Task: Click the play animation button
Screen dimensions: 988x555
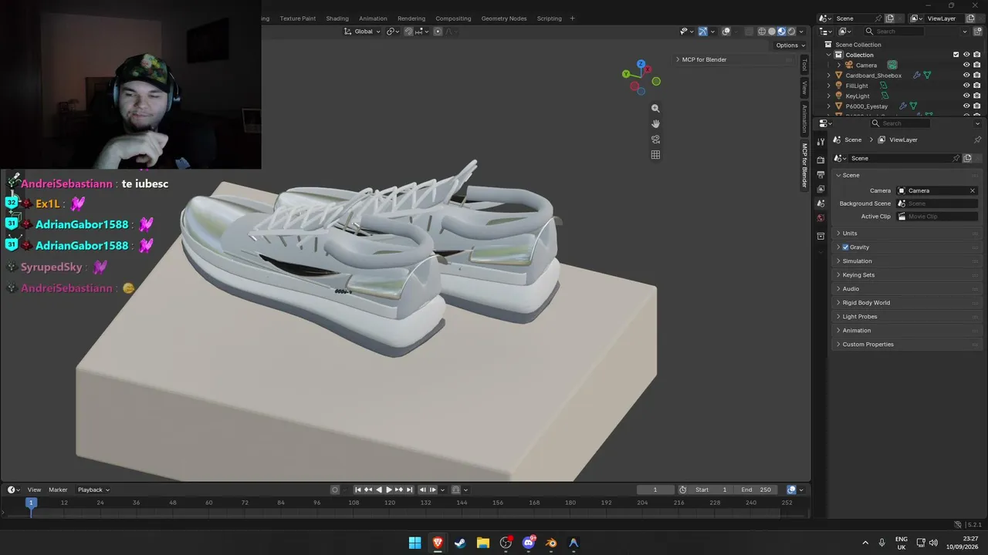Action: (x=389, y=489)
